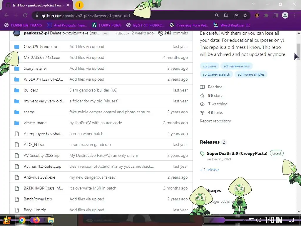Image resolution: width=301 pixels, height=226 pixels.
Task: Open BatchPower1.zip file
Action: pyautogui.click(x=38, y=199)
